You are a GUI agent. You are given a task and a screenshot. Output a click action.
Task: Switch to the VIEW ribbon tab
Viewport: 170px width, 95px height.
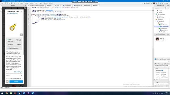pos(41,3)
